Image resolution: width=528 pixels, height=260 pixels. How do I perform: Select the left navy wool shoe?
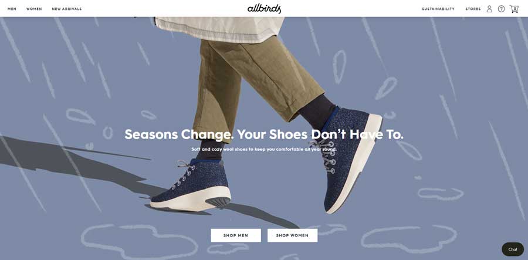point(191,184)
